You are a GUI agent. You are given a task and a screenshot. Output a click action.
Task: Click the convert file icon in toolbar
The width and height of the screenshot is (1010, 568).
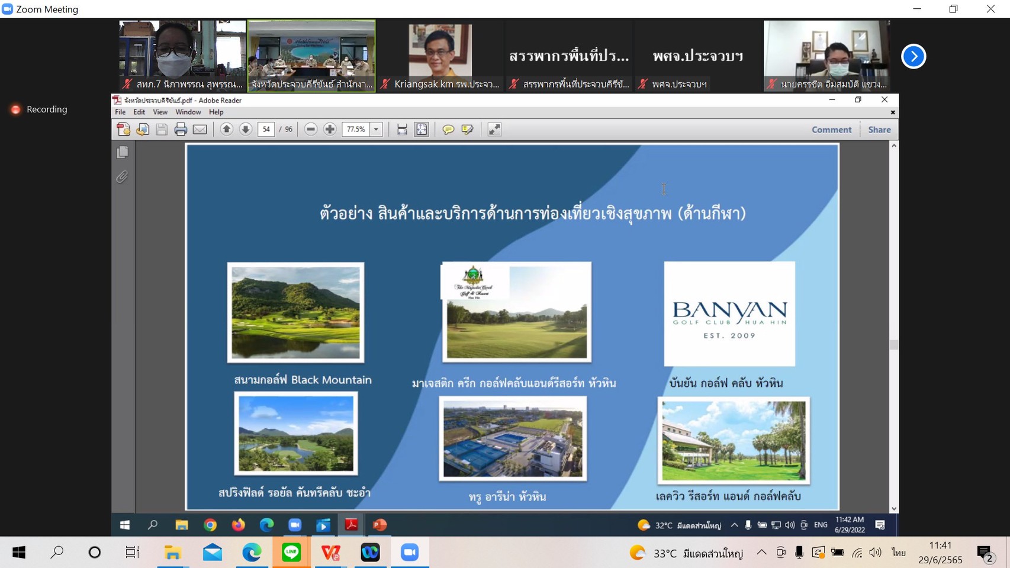point(143,130)
